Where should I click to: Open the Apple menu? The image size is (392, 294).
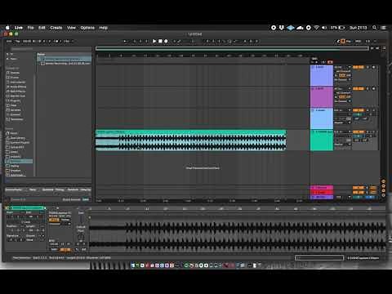[x=7, y=28]
